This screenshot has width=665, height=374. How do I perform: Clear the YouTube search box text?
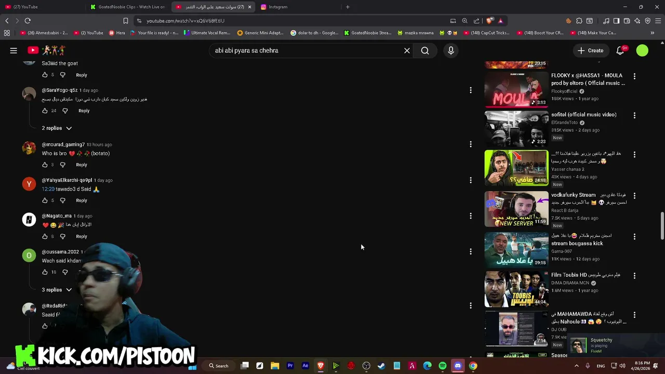pyautogui.click(x=407, y=50)
